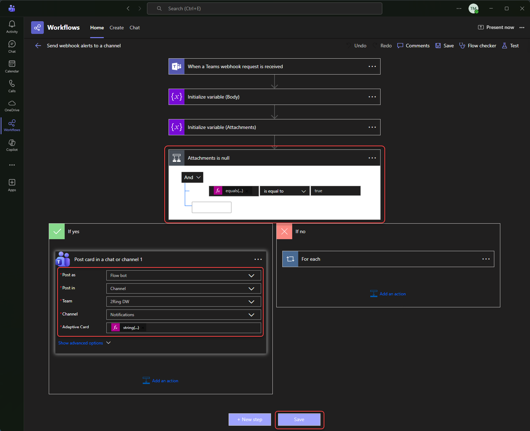The height and width of the screenshot is (431, 530).
Task: Go back from the flow editor
Action: tap(38, 46)
